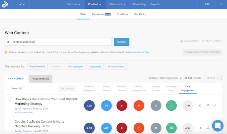Click the Actions button
The height and width of the screenshot is (134, 227).
[67, 88]
